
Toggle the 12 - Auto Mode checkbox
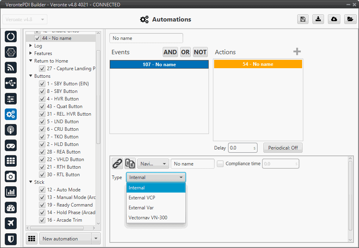(x=42, y=190)
